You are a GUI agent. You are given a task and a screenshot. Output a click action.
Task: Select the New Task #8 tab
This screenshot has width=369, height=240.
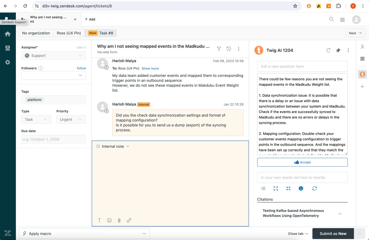coord(101,33)
